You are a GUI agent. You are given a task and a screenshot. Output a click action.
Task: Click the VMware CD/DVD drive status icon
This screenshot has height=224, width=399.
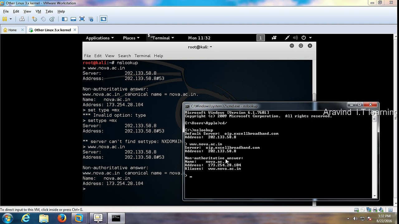(x=362, y=210)
